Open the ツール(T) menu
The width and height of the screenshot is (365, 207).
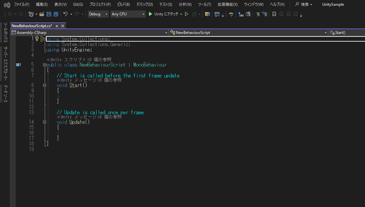pyautogui.click(x=204, y=4)
